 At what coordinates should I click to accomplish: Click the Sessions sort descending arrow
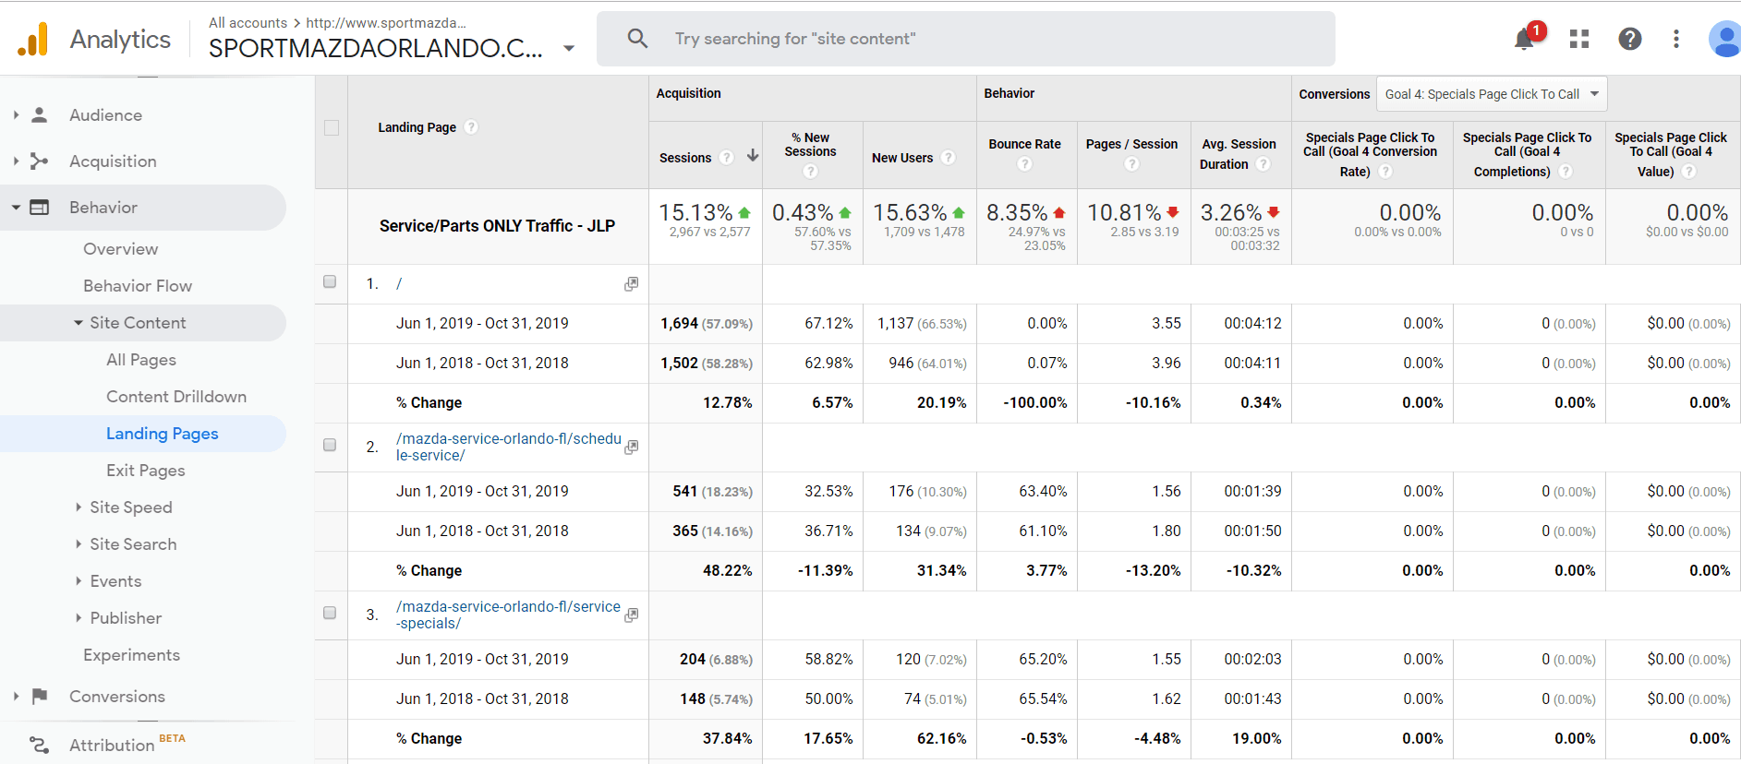pos(753,156)
